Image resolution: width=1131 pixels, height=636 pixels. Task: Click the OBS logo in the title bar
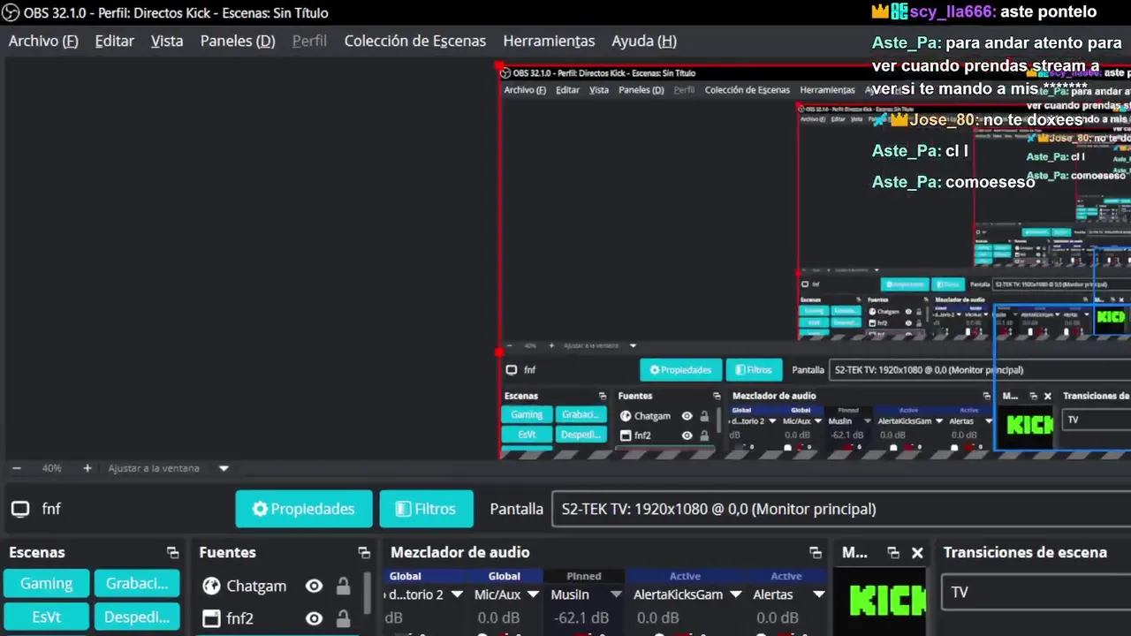point(11,12)
